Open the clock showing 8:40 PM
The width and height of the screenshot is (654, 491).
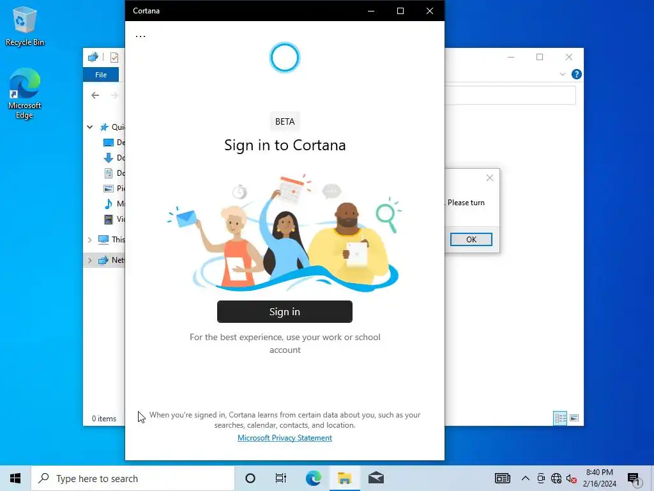[599, 478]
